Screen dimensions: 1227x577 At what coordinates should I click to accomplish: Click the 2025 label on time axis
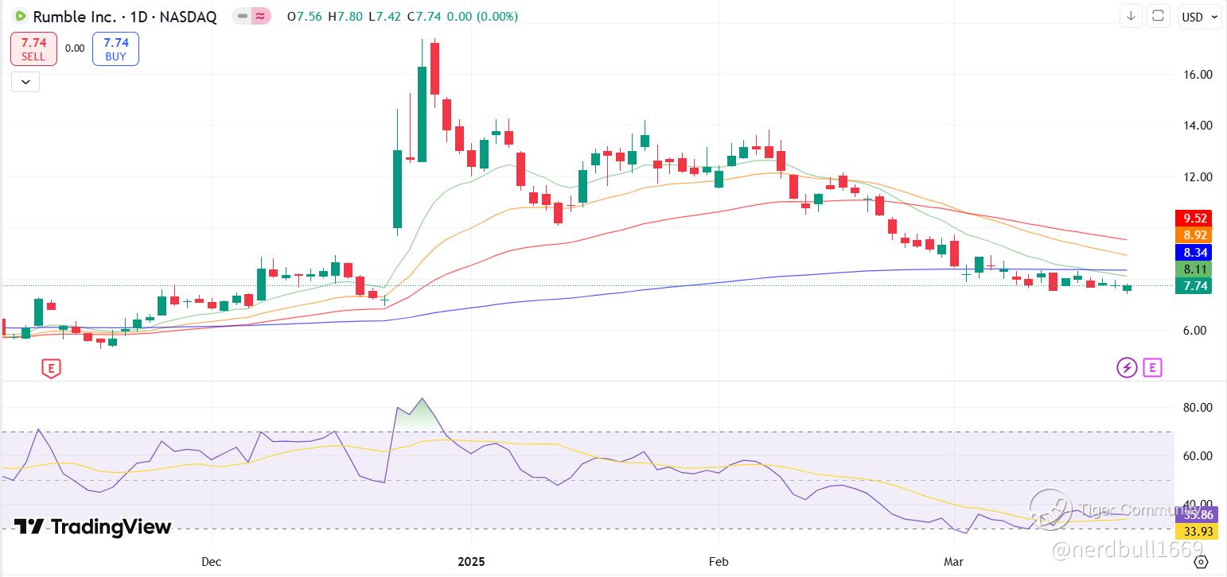pos(471,562)
